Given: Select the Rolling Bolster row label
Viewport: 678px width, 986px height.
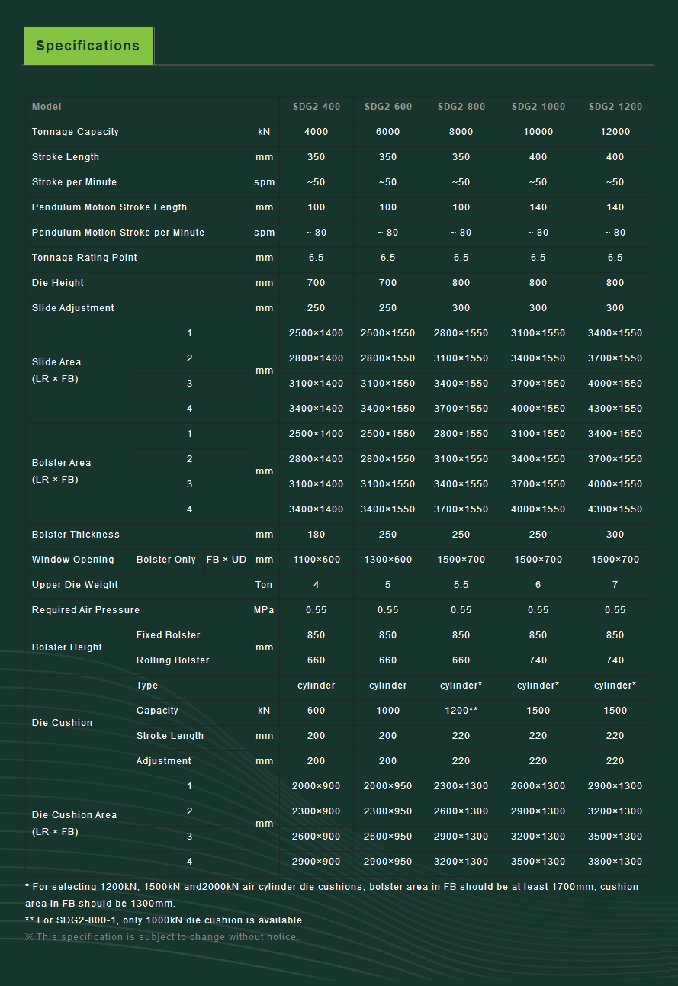Looking at the screenshot, I should tap(172, 660).
